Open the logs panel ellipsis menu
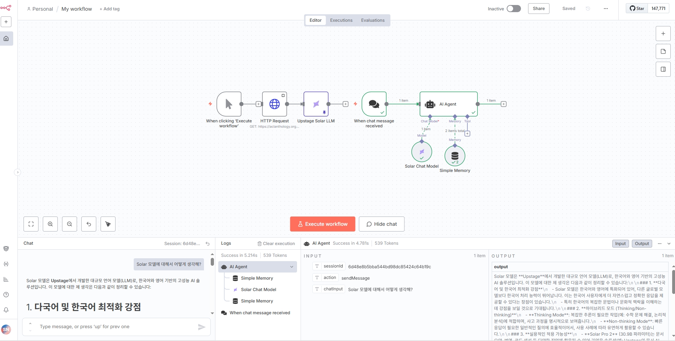 tap(660, 244)
